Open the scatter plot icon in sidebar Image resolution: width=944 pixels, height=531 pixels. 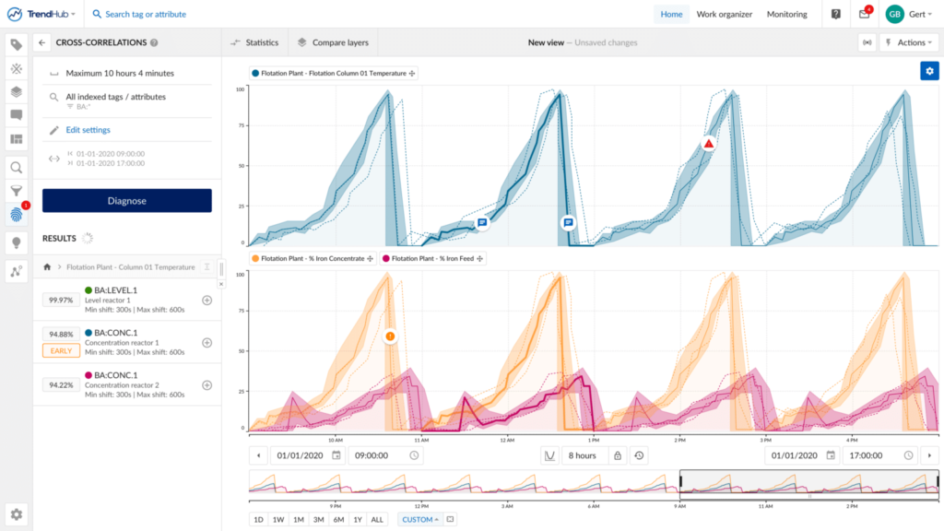pyautogui.click(x=17, y=272)
